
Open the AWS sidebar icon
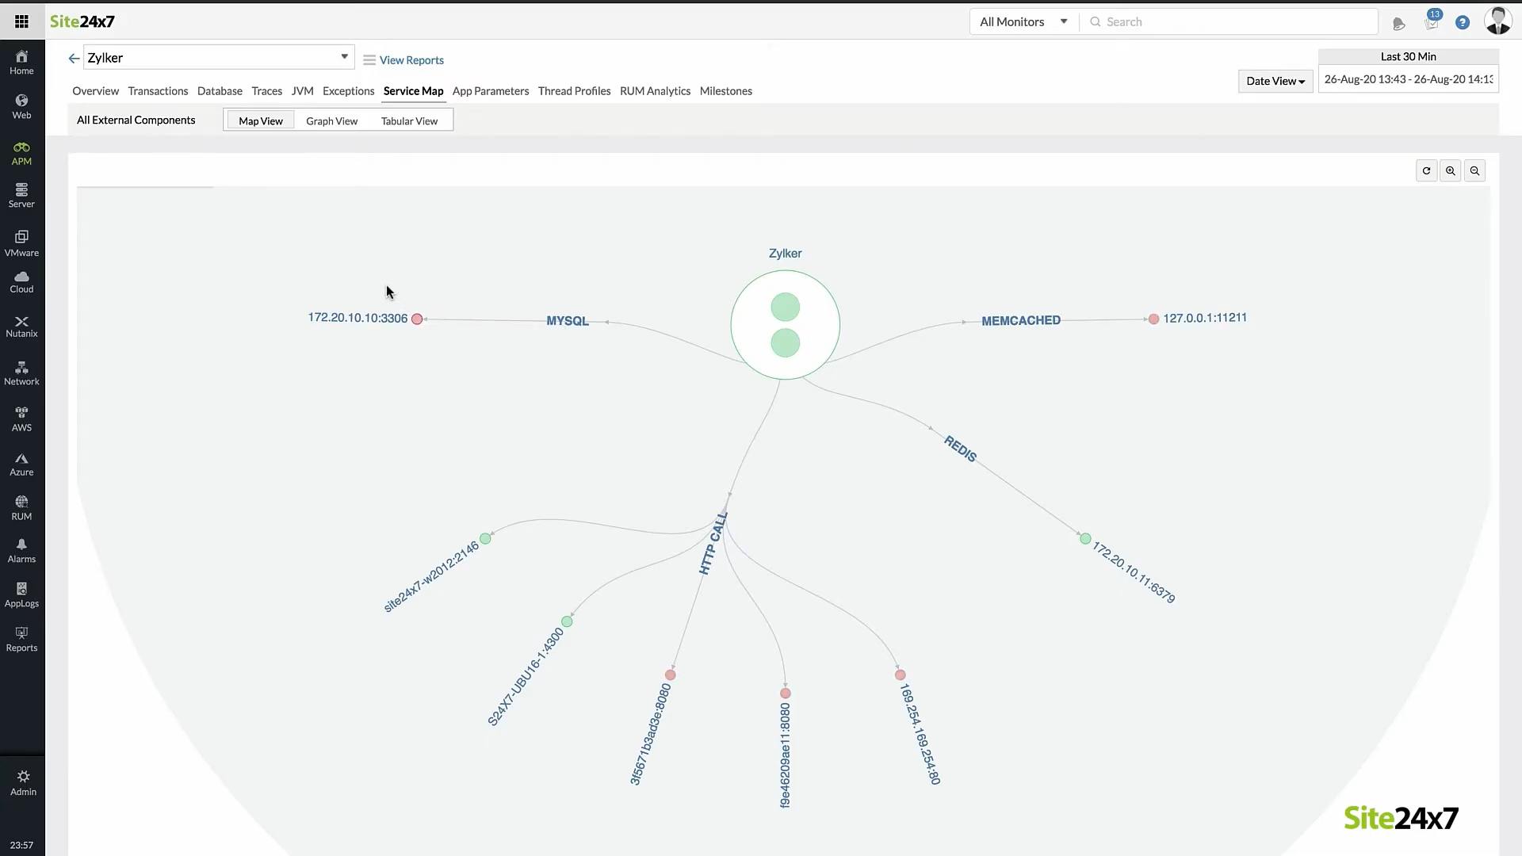[21, 419]
